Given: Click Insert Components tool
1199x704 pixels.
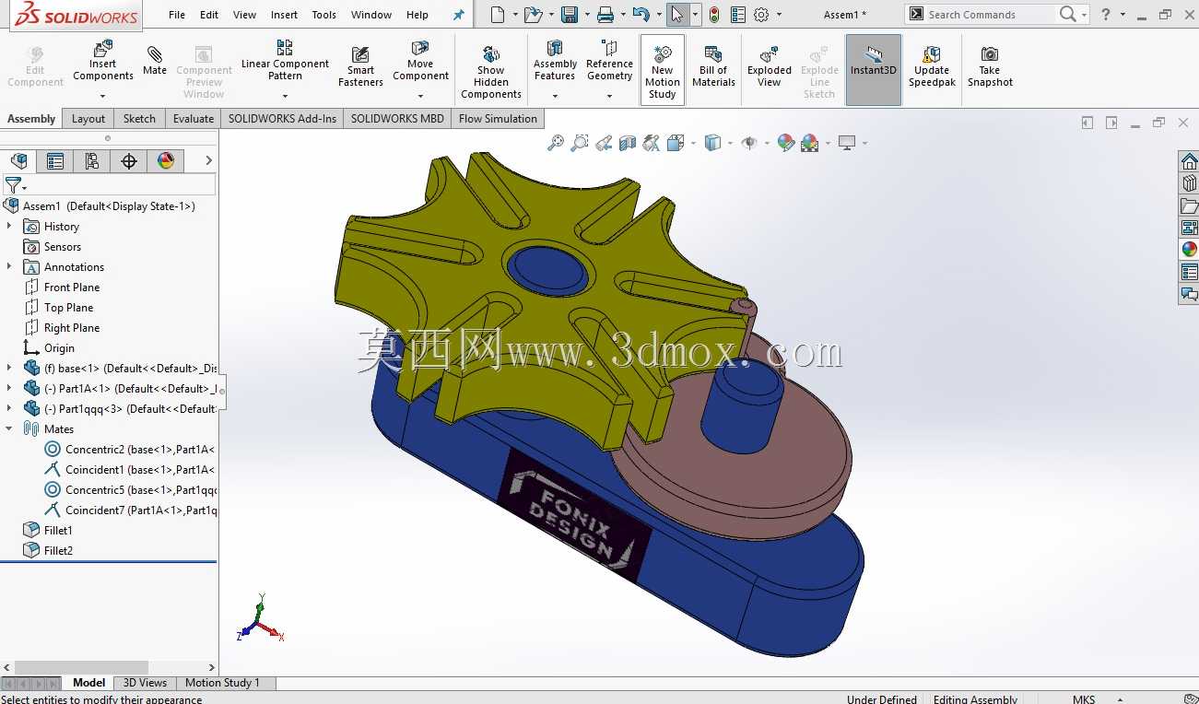Looking at the screenshot, I should (x=102, y=60).
